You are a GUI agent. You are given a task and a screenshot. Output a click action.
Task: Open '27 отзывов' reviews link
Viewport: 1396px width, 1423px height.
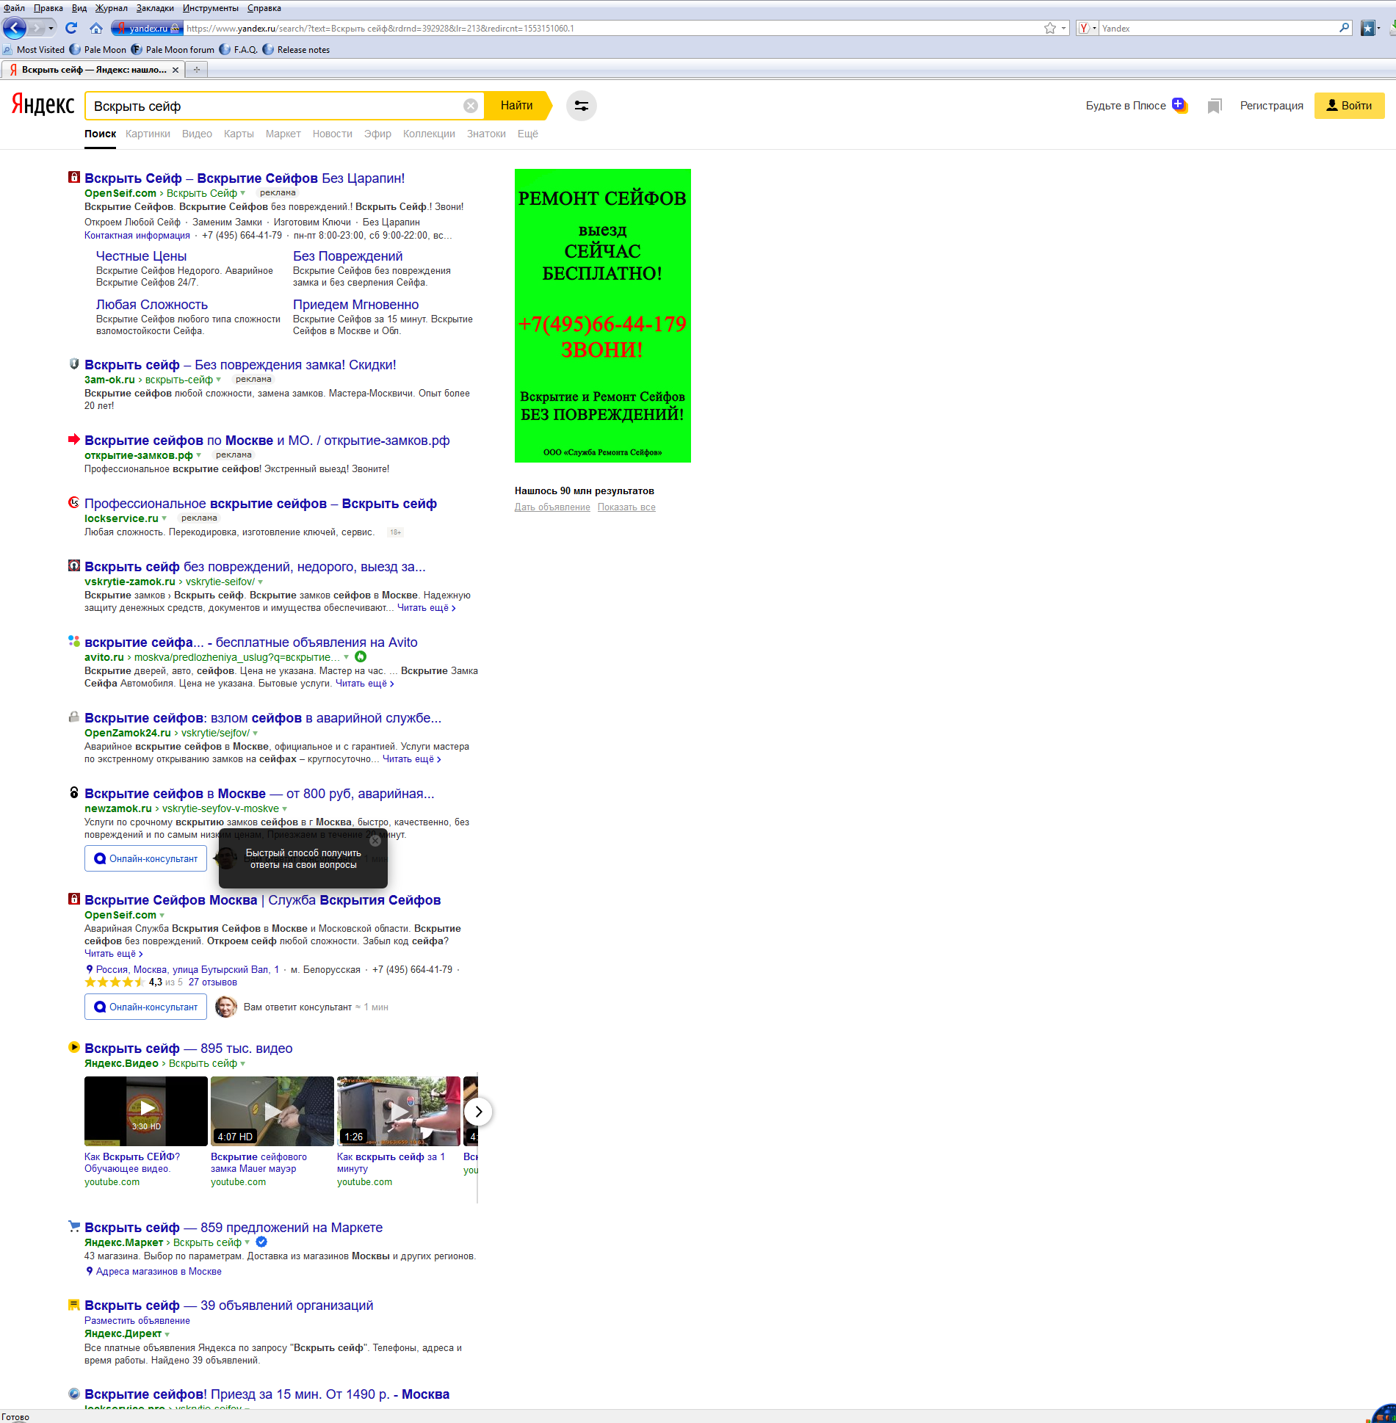[213, 982]
